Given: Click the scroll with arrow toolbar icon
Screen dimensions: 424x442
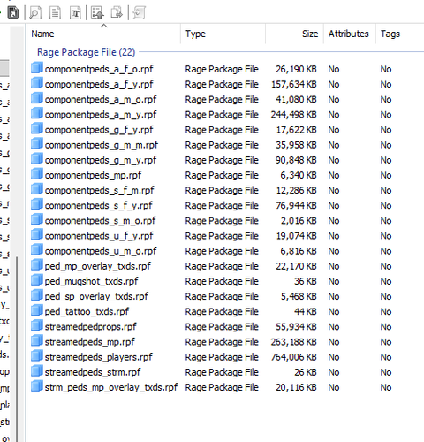Looking at the screenshot, I should pyautogui.click(x=139, y=13).
